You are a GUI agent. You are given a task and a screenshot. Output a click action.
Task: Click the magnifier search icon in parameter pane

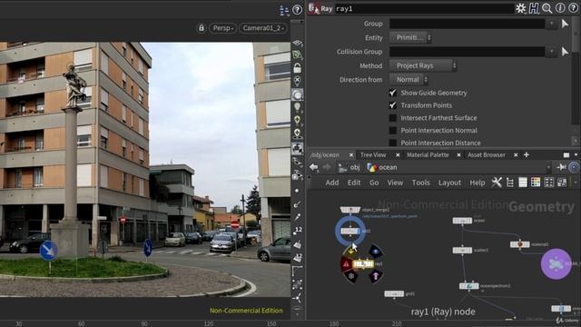tap(547, 8)
